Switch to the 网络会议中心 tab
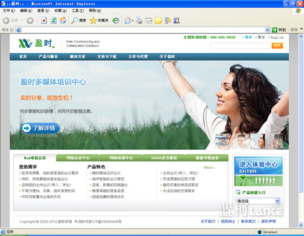Viewport: 304px width, 236px height. click(x=78, y=158)
